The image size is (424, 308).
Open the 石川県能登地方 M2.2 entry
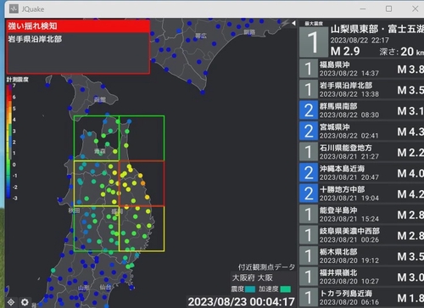362,152
